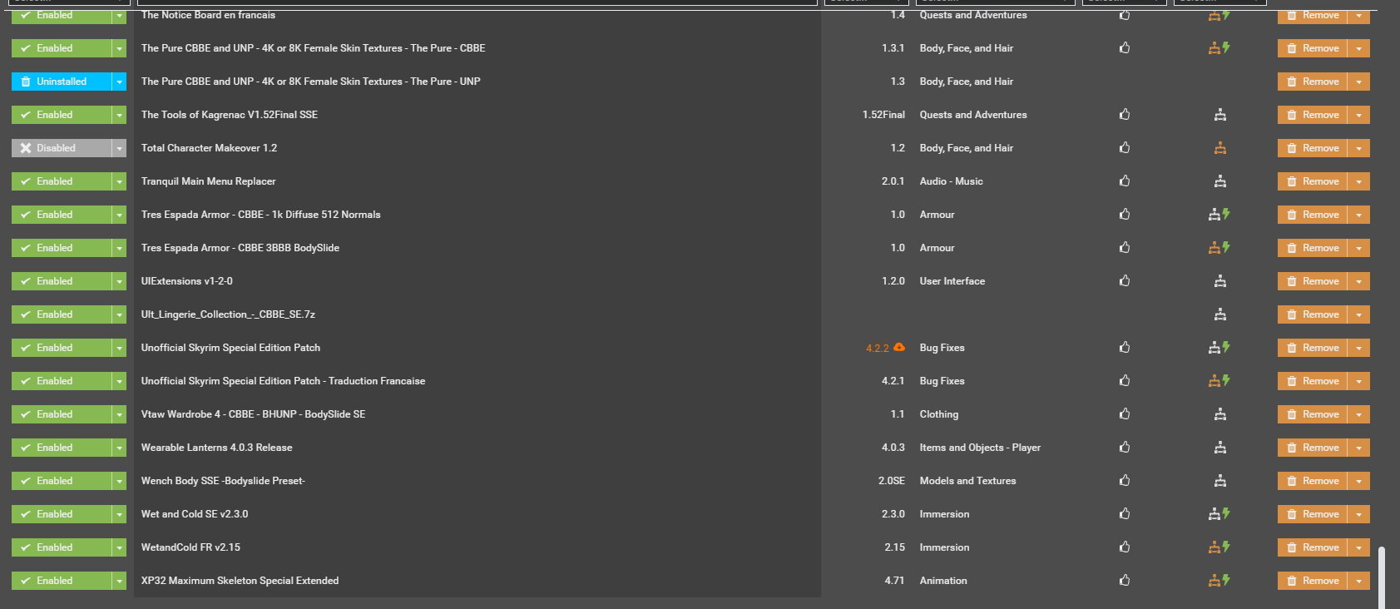
Task: Select mod name "Wearable Lanterns 4.0.3 Release"
Action: coord(217,448)
